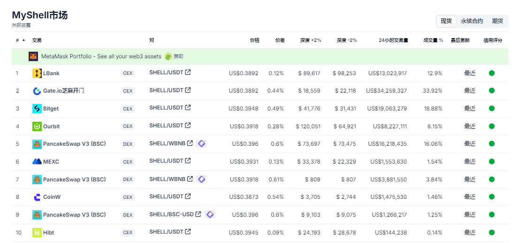Select the 现货 tab
The image size is (519, 243).
coord(446,21)
